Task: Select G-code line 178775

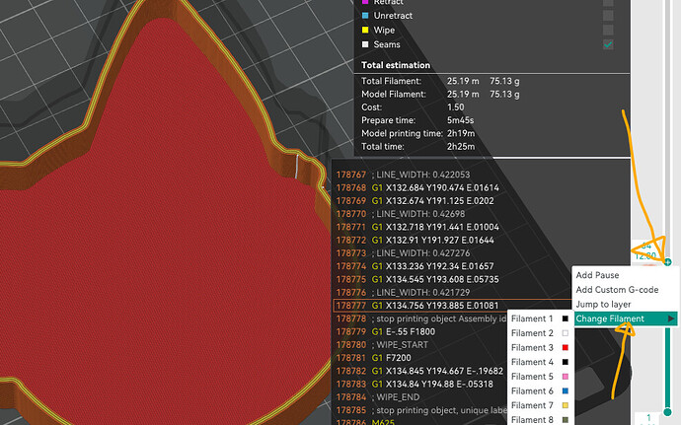Action: point(417,279)
